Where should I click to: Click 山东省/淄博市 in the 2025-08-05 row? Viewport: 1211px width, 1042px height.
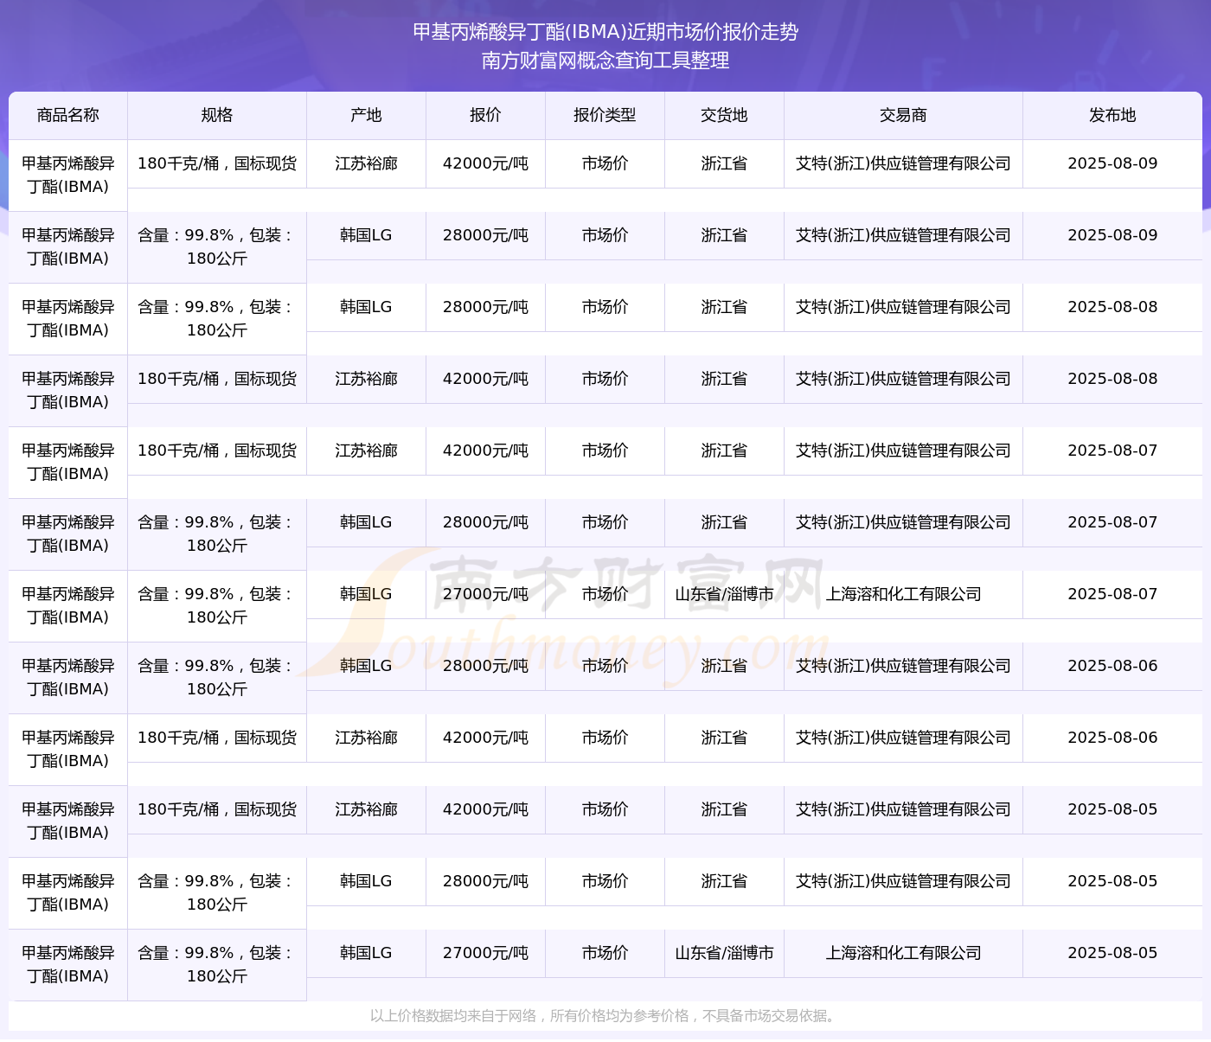[x=724, y=953]
